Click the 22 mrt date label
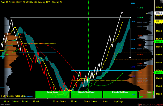 (36, 101)
